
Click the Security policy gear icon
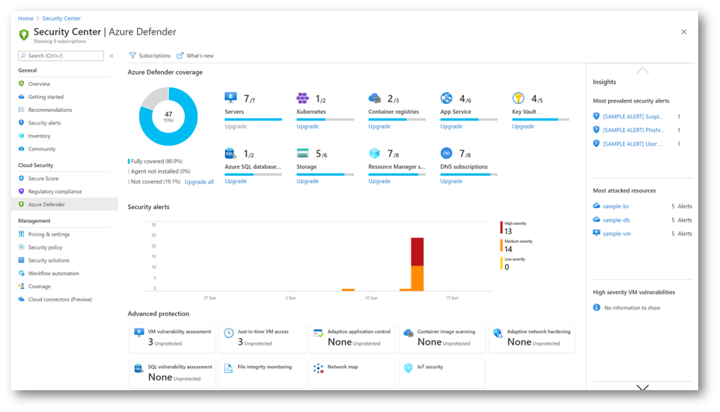[21, 247]
